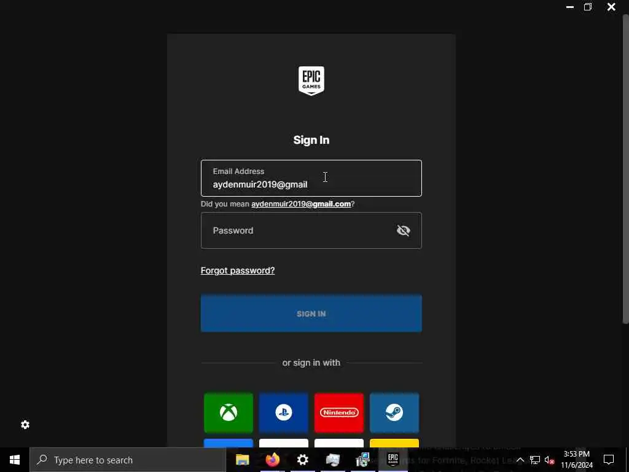Open Windows Settings gear in taskbar
This screenshot has width=629, height=472.
point(302,460)
